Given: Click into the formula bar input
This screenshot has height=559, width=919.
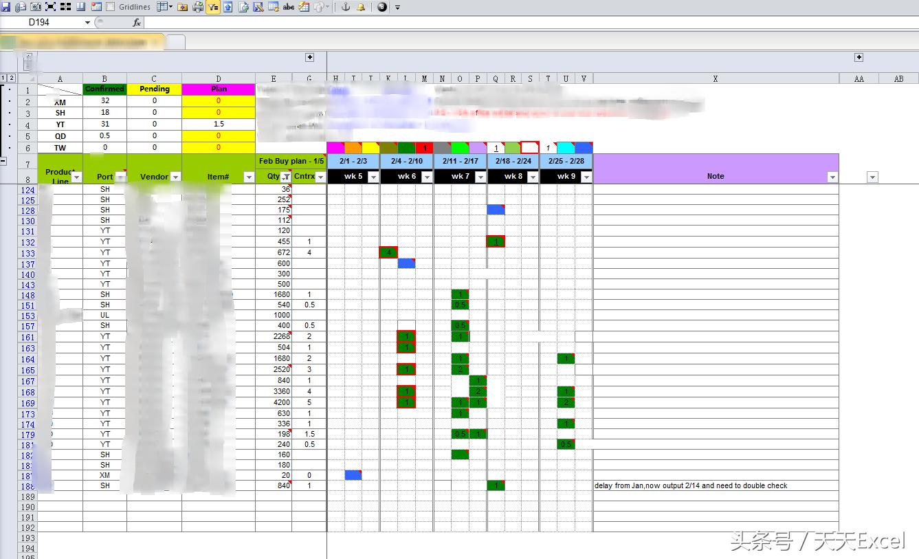Looking at the screenshot, I should tap(531, 23).
